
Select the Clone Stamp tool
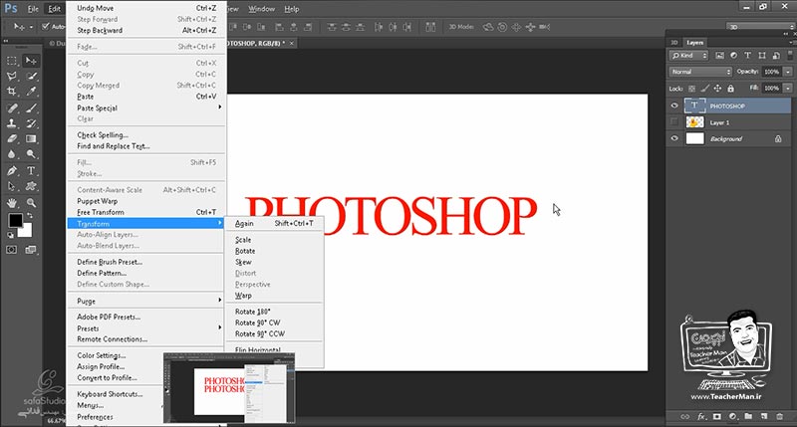point(12,123)
